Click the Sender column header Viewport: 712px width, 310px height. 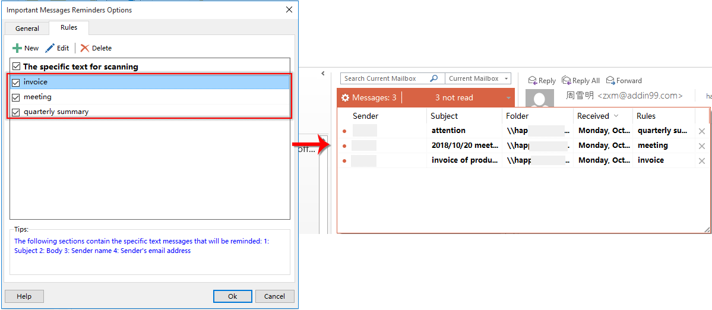coord(366,116)
